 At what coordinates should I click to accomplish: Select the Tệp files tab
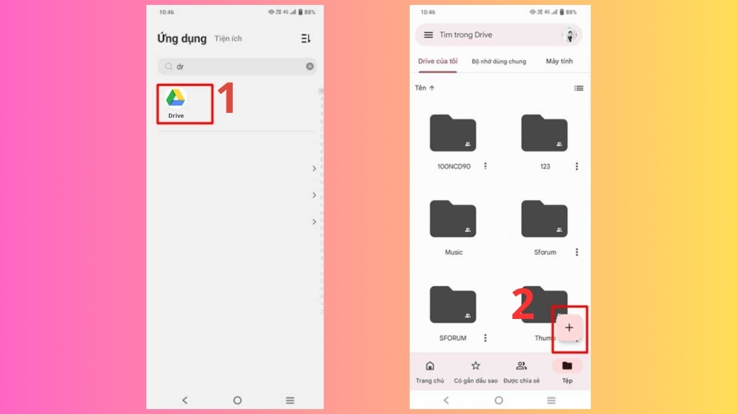tap(566, 370)
